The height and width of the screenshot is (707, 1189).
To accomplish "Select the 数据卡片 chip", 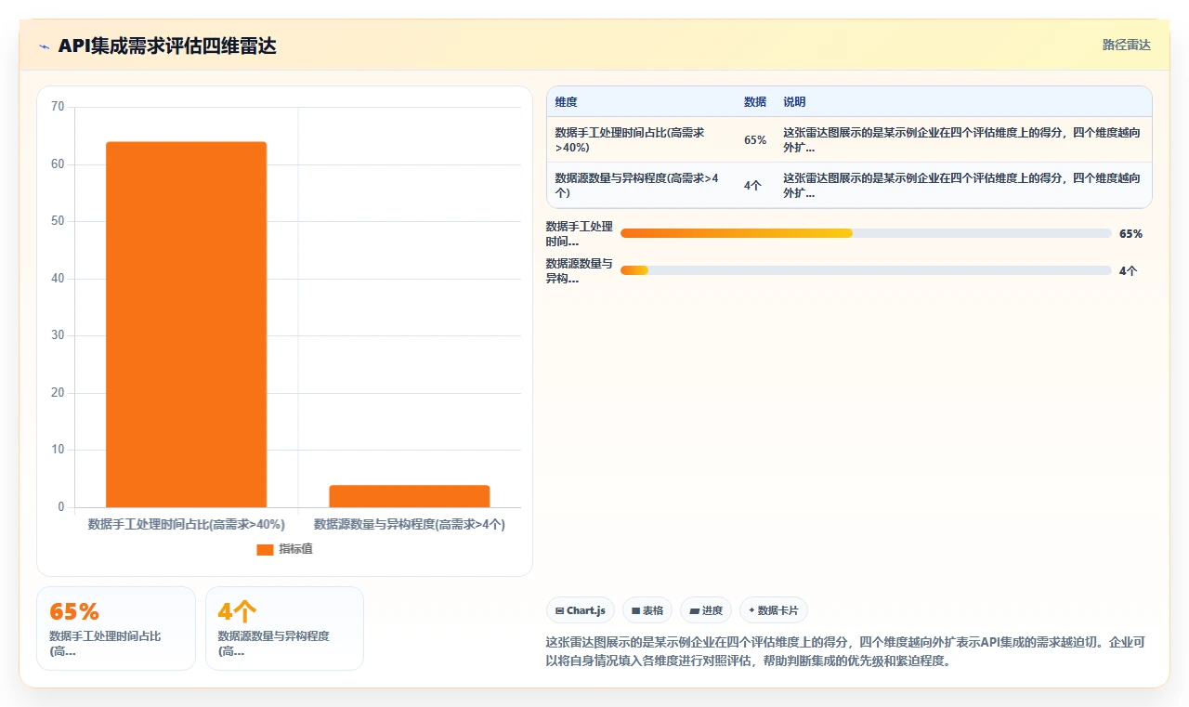I will point(774,610).
